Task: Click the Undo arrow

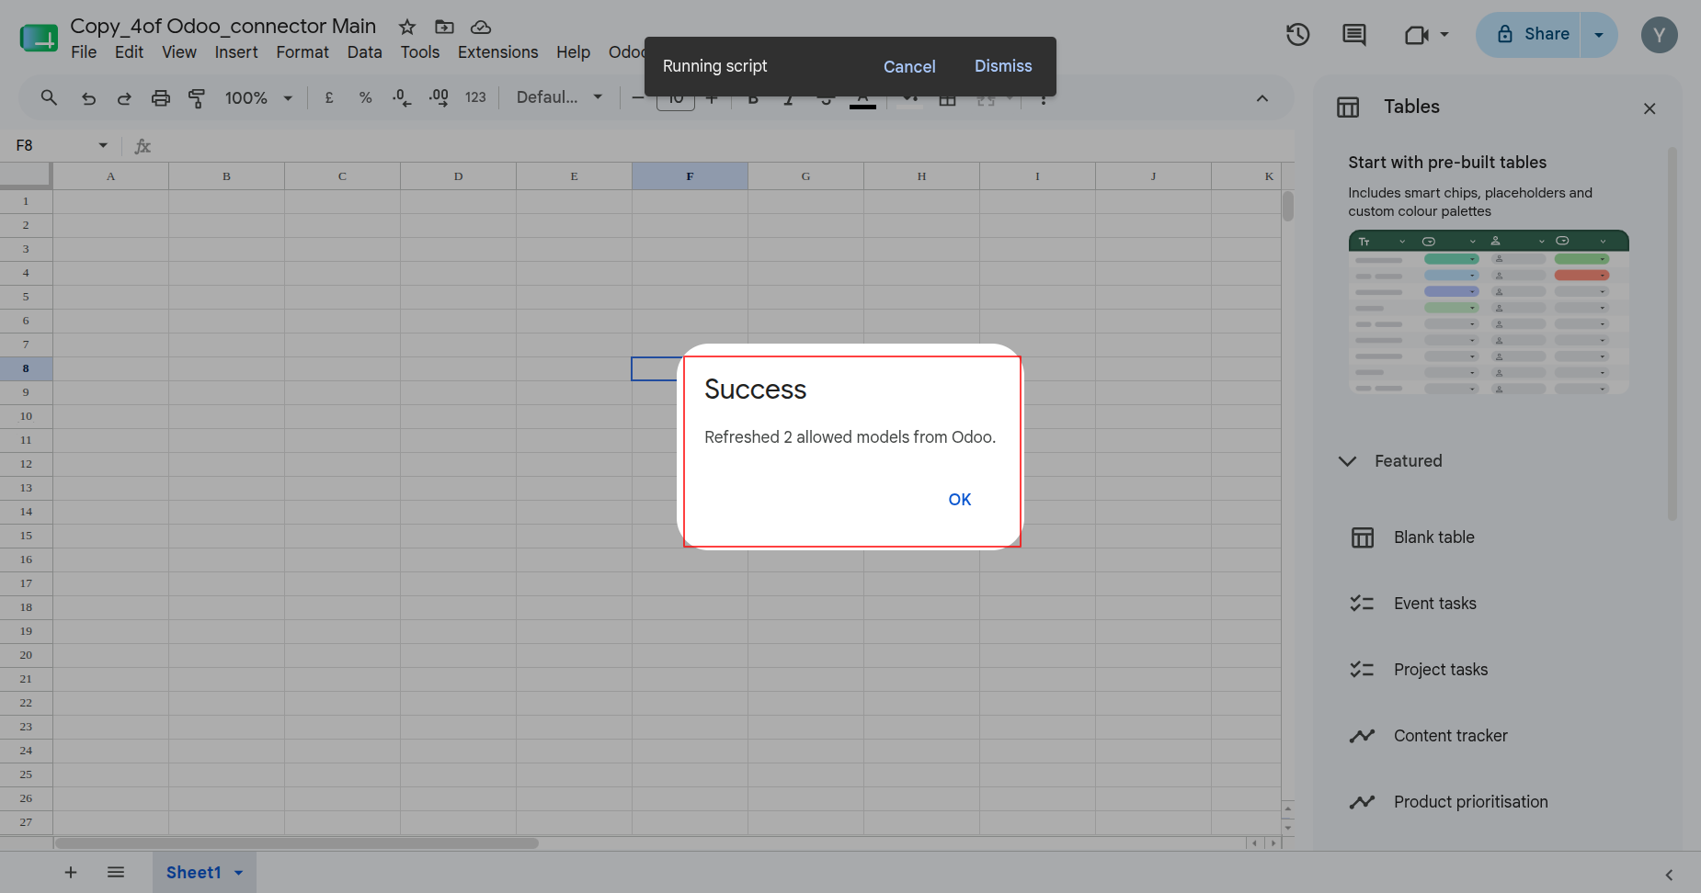Action: coord(88,97)
